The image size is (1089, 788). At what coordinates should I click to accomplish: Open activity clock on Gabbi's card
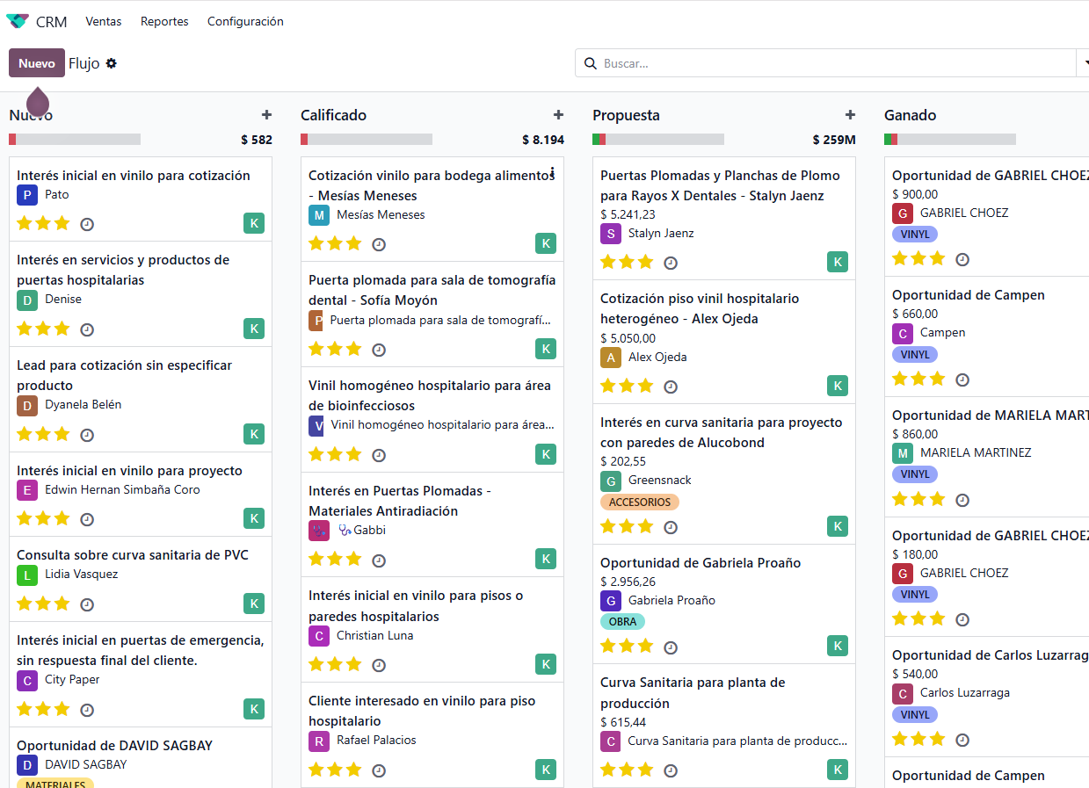pyautogui.click(x=379, y=560)
